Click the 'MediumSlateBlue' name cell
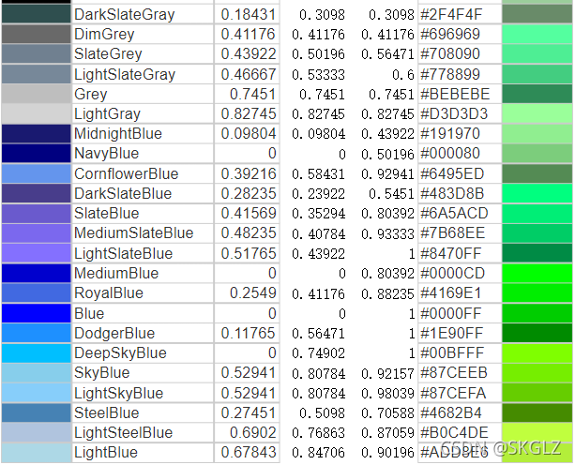Screen dimensions: 575x465 point(143,233)
